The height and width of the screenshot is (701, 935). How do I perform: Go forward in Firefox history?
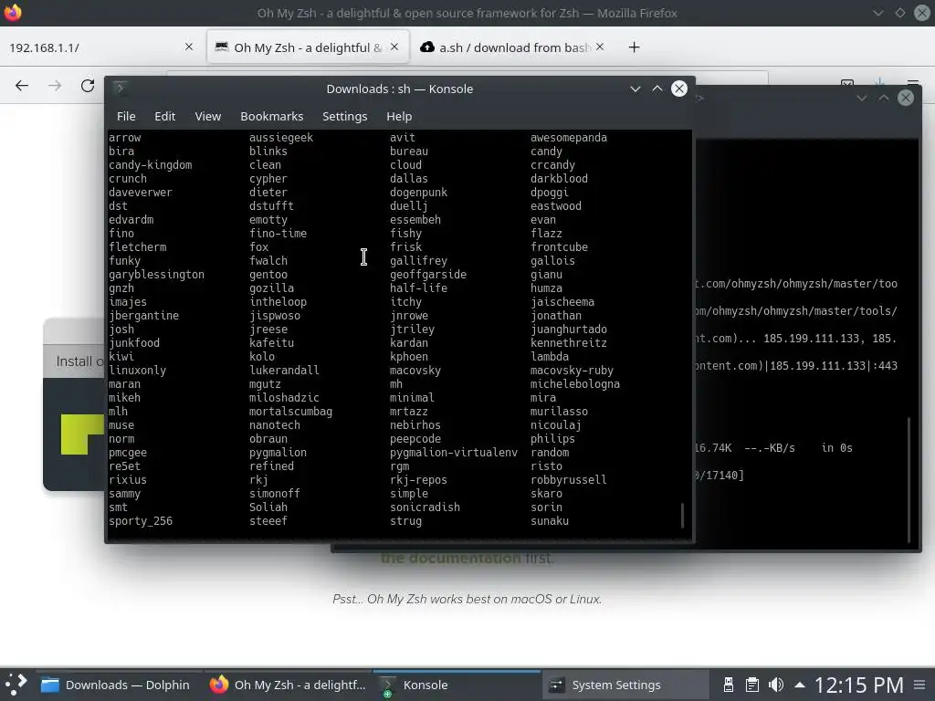55,86
